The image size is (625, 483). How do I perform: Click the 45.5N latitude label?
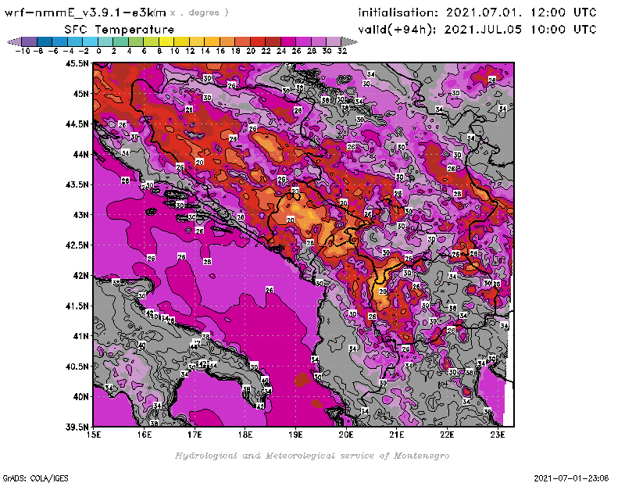click(x=77, y=63)
